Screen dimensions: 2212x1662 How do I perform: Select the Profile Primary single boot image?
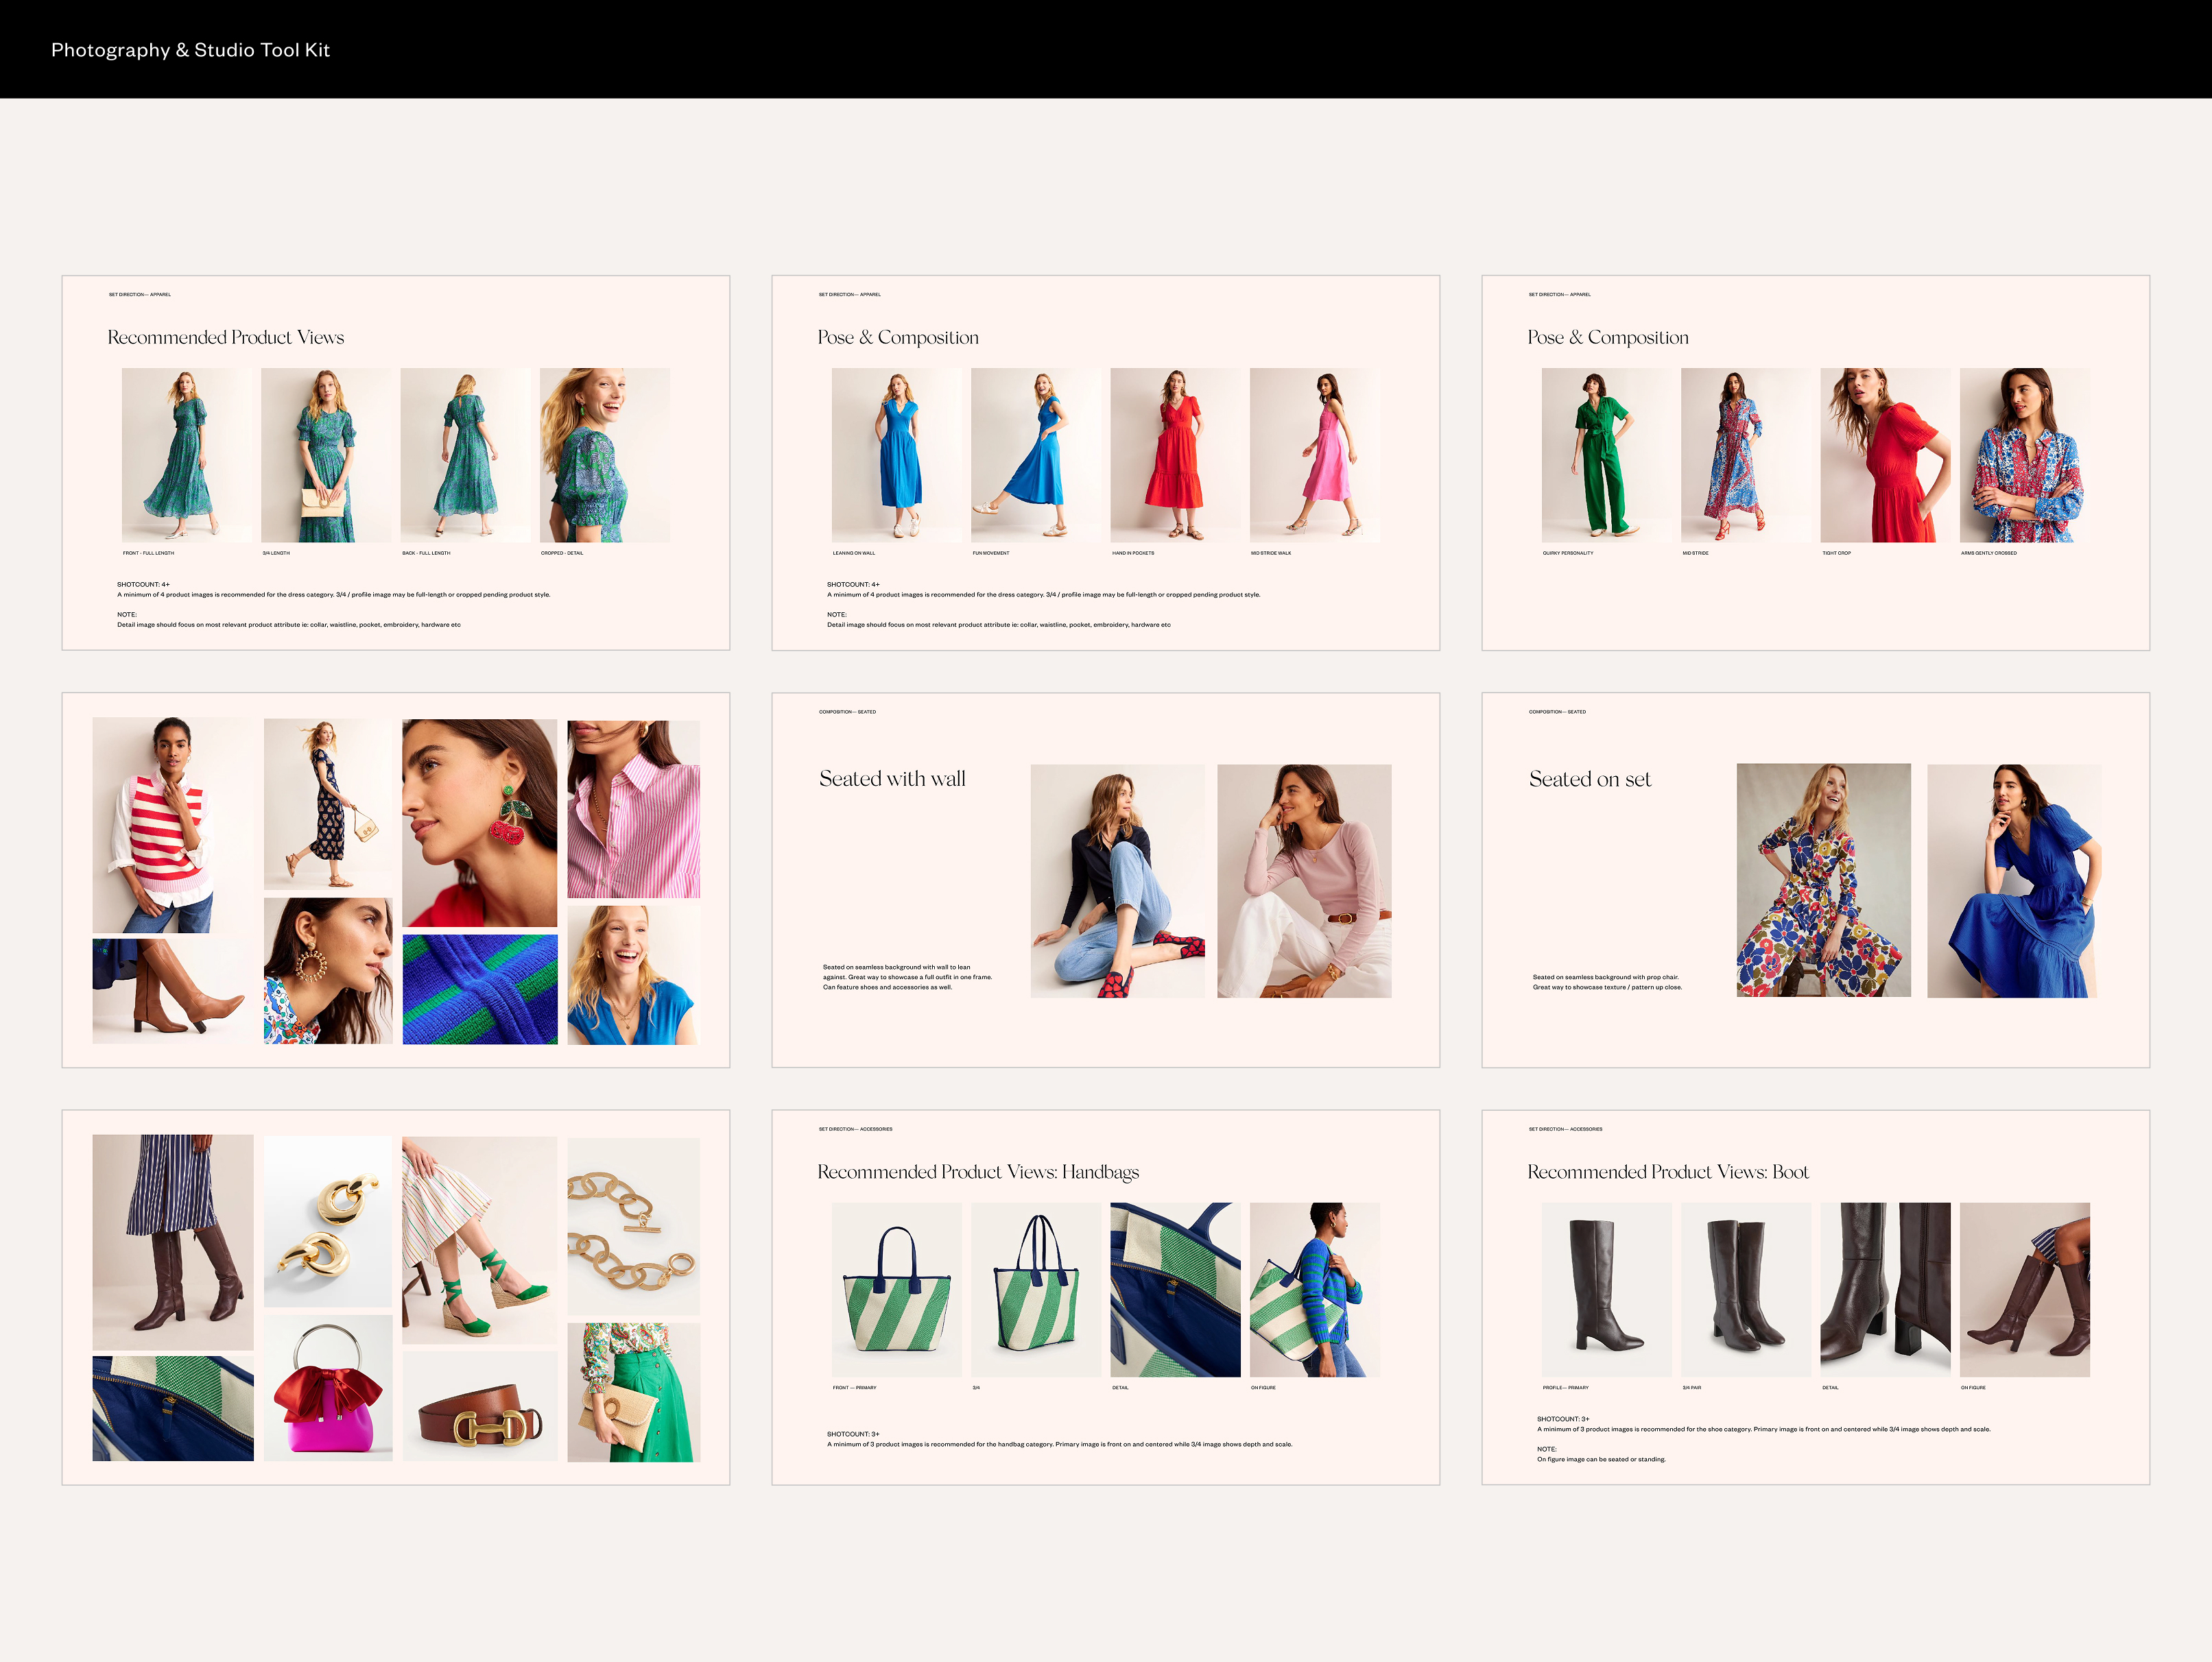click(1606, 1289)
